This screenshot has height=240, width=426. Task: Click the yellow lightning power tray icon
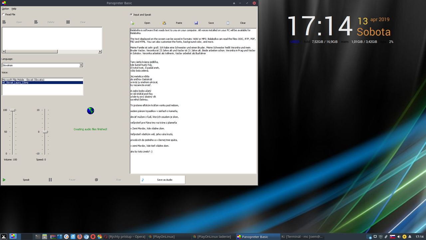pyautogui.click(x=404, y=237)
